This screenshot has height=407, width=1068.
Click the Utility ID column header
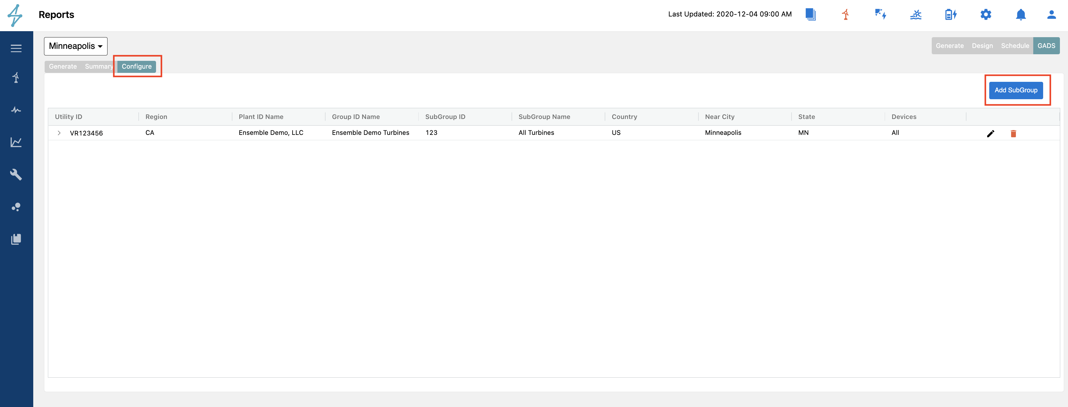point(68,117)
